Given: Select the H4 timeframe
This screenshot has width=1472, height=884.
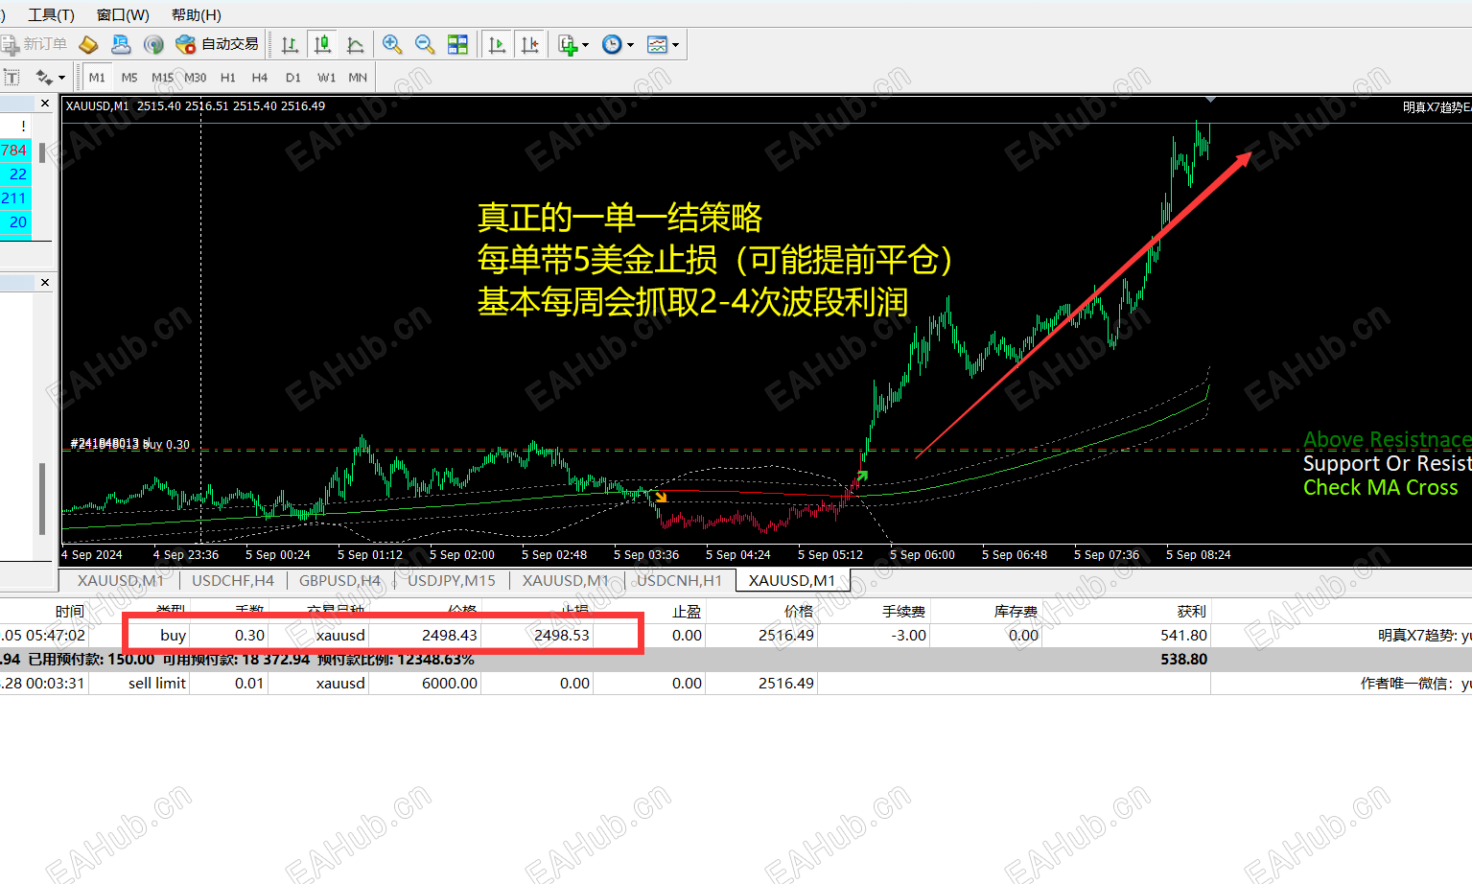Looking at the screenshot, I should (x=260, y=78).
